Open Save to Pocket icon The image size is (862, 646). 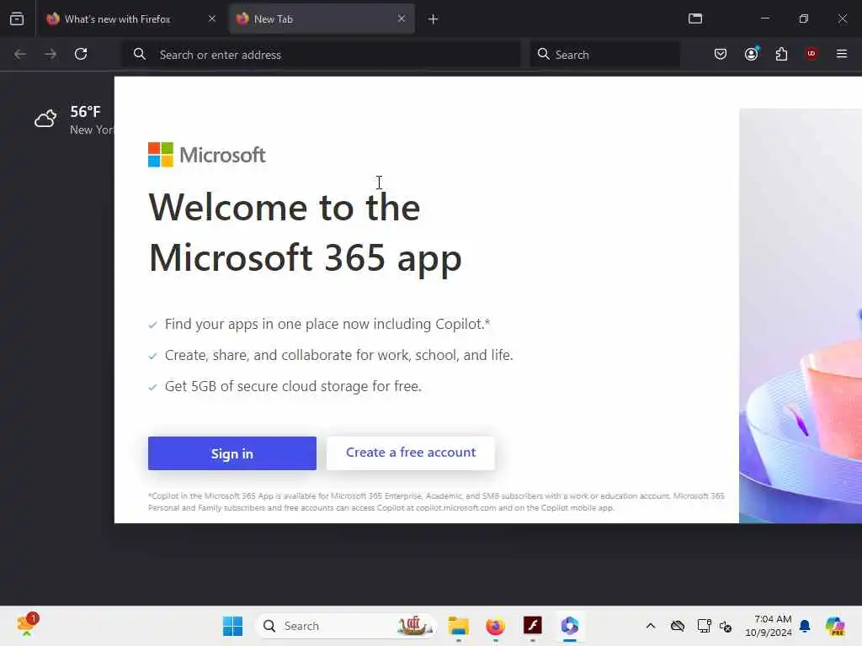(x=721, y=54)
